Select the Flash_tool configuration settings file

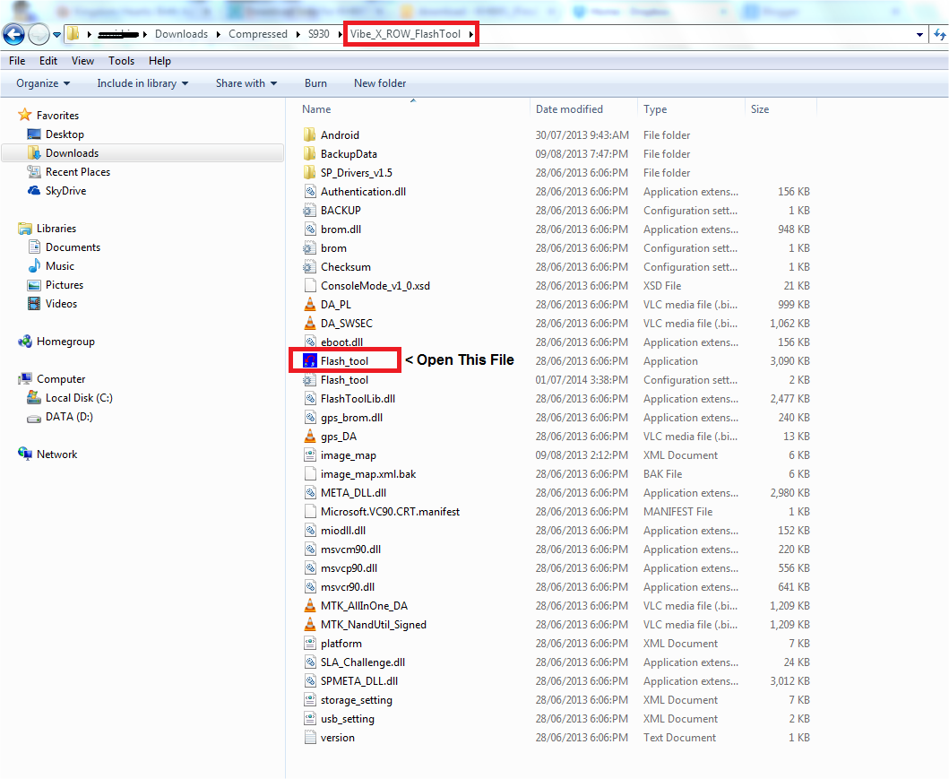pyautogui.click(x=344, y=379)
